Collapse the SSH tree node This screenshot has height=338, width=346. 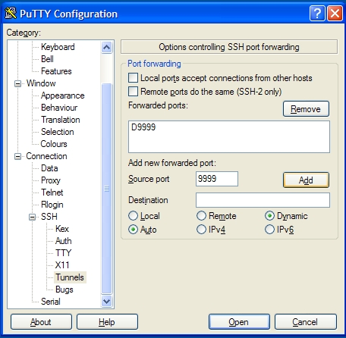point(33,217)
